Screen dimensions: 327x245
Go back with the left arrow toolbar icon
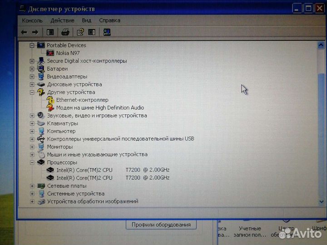click(24, 32)
